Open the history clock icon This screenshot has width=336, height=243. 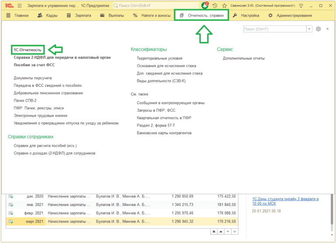tap(215, 6)
